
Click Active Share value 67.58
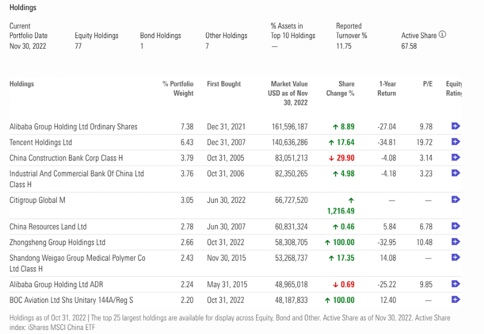click(x=409, y=46)
